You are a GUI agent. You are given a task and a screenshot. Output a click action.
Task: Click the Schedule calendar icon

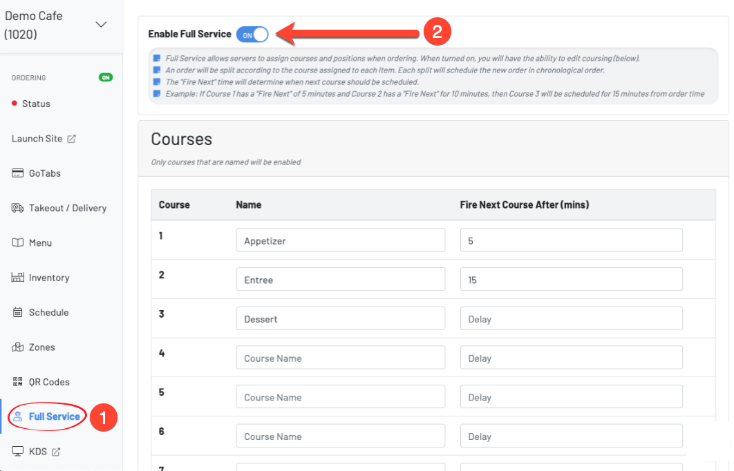[x=17, y=312]
